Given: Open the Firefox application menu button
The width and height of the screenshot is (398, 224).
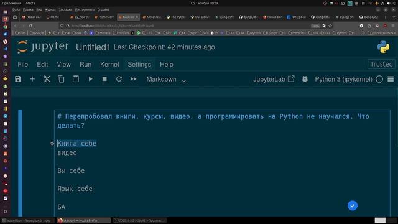Looking at the screenshot, I should 393,26.
